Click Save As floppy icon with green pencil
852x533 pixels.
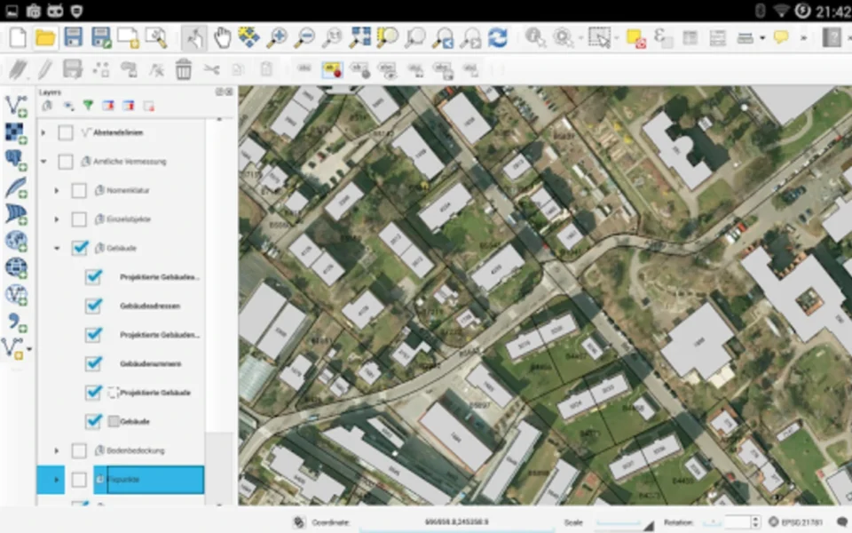click(101, 37)
